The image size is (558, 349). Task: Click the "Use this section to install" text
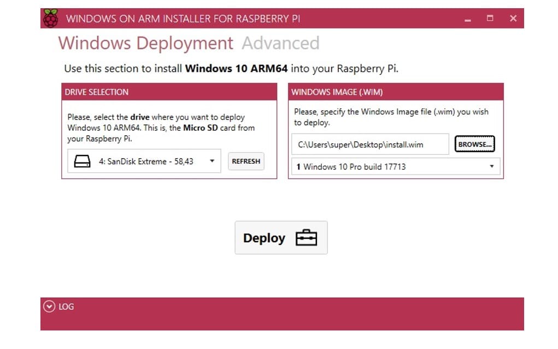coord(231,69)
